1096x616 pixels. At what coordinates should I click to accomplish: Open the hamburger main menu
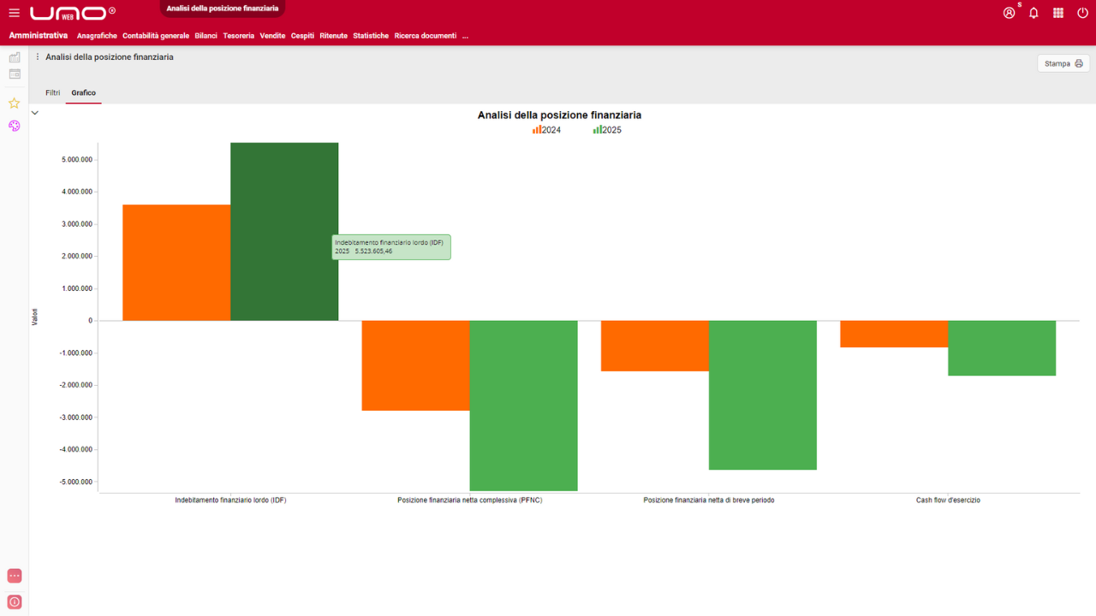14,13
